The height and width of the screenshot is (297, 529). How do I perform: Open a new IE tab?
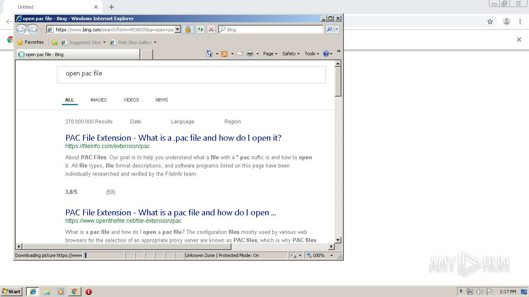147,54
